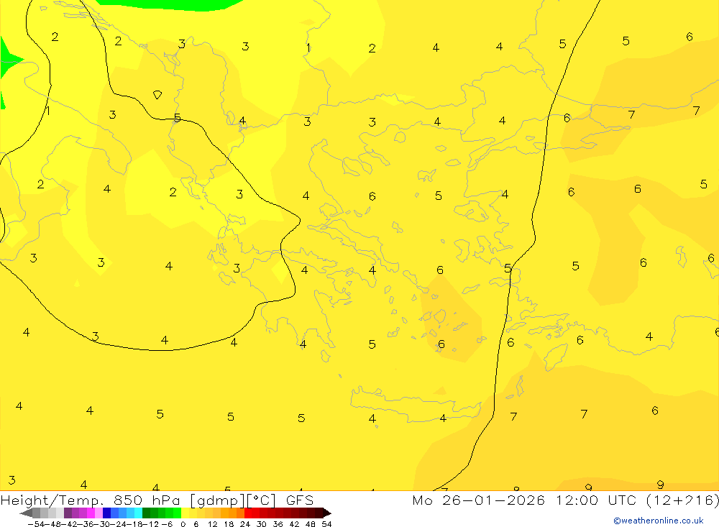Click the '42' legend scale value

coord(294,524)
